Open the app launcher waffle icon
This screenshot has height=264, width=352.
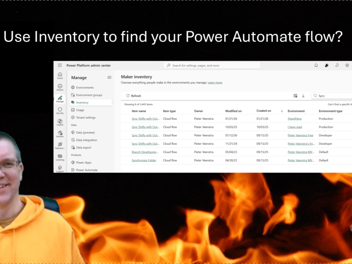[x=60, y=65]
